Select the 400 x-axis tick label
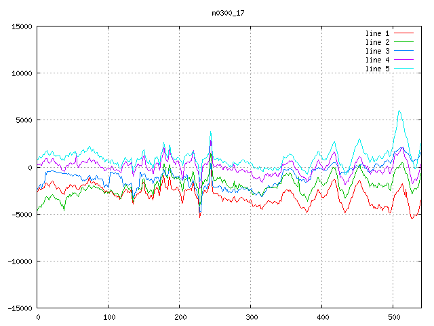 pyautogui.click(x=322, y=317)
